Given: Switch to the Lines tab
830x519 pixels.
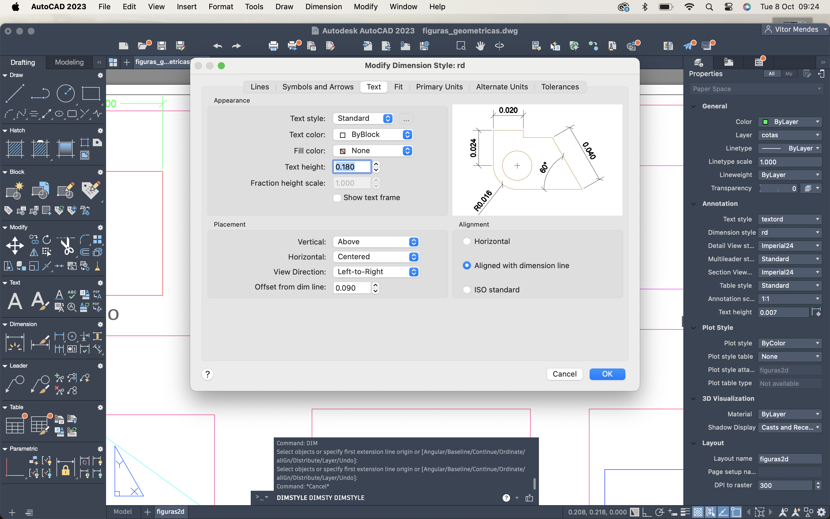Looking at the screenshot, I should [260, 87].
